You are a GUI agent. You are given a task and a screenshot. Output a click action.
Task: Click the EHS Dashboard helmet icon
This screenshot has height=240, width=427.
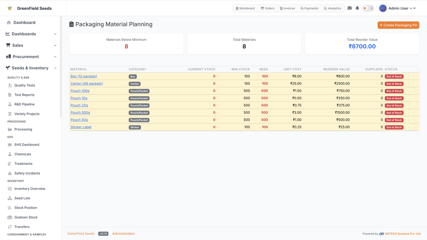[x=10, y=145]
